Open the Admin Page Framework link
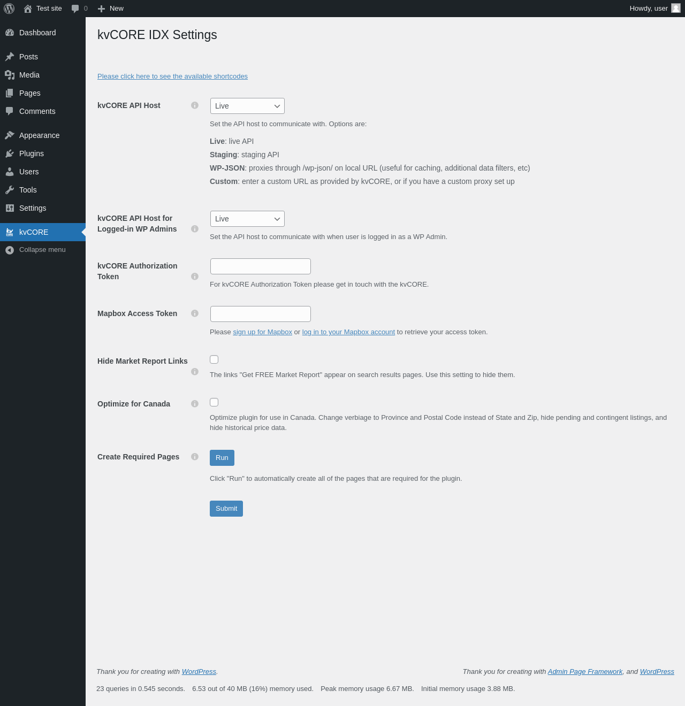Viewport: 685px width, 706px height. click(585, 672)
